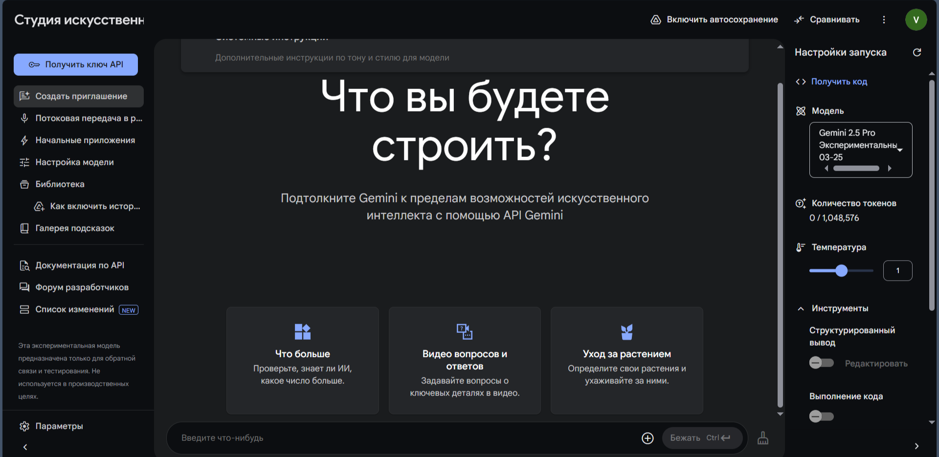Click the Бежать run button
939x457 pixels.
[x=702, y=438]
